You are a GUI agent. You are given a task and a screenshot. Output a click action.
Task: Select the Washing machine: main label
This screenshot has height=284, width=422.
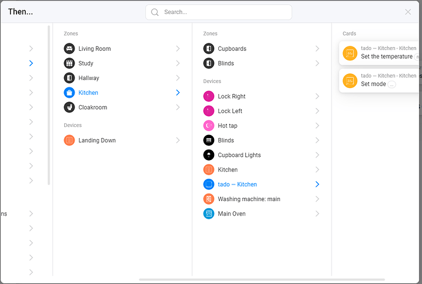coord(249,199)
